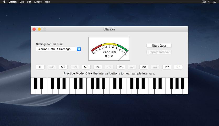This screenshot has height=126, width=219.
Task: Click the m2 minor second button
Action: pos(51,67)
